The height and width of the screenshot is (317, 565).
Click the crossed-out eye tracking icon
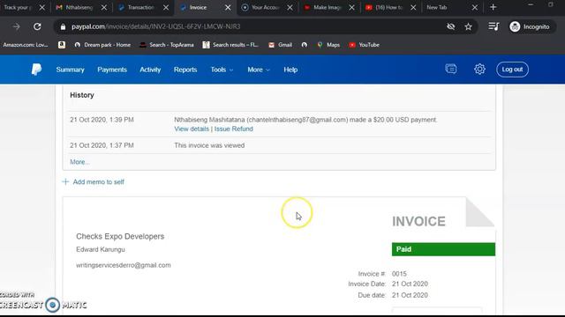(450, 26)
